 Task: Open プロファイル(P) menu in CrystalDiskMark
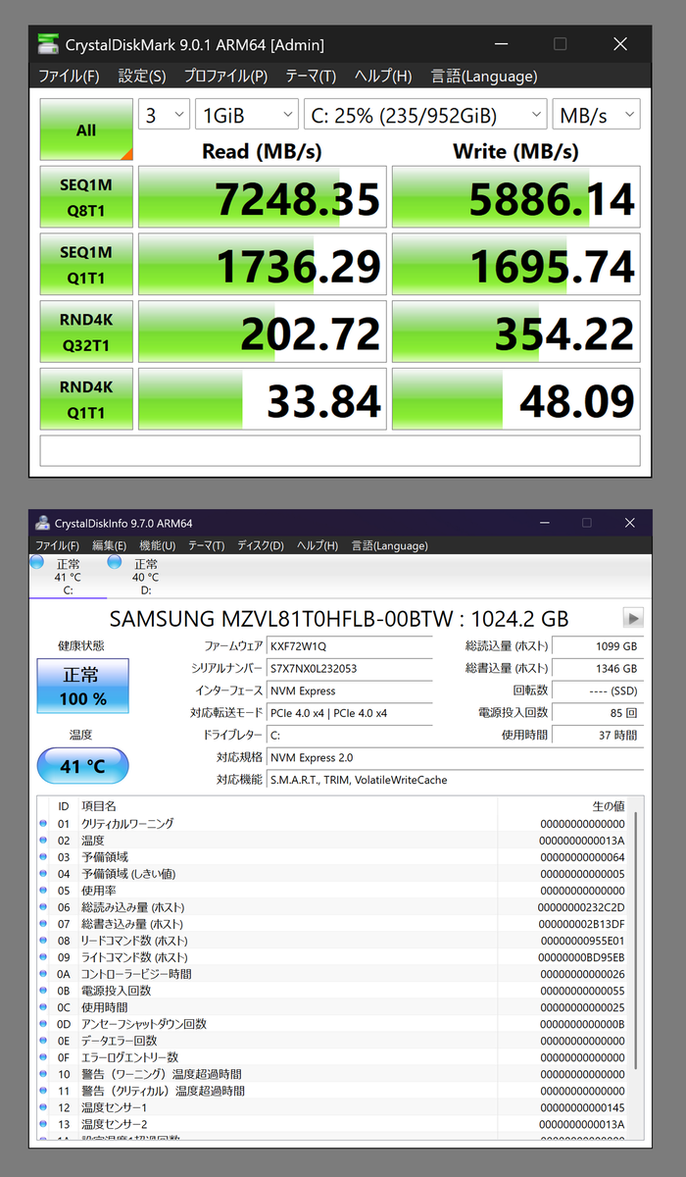point(225,77)
